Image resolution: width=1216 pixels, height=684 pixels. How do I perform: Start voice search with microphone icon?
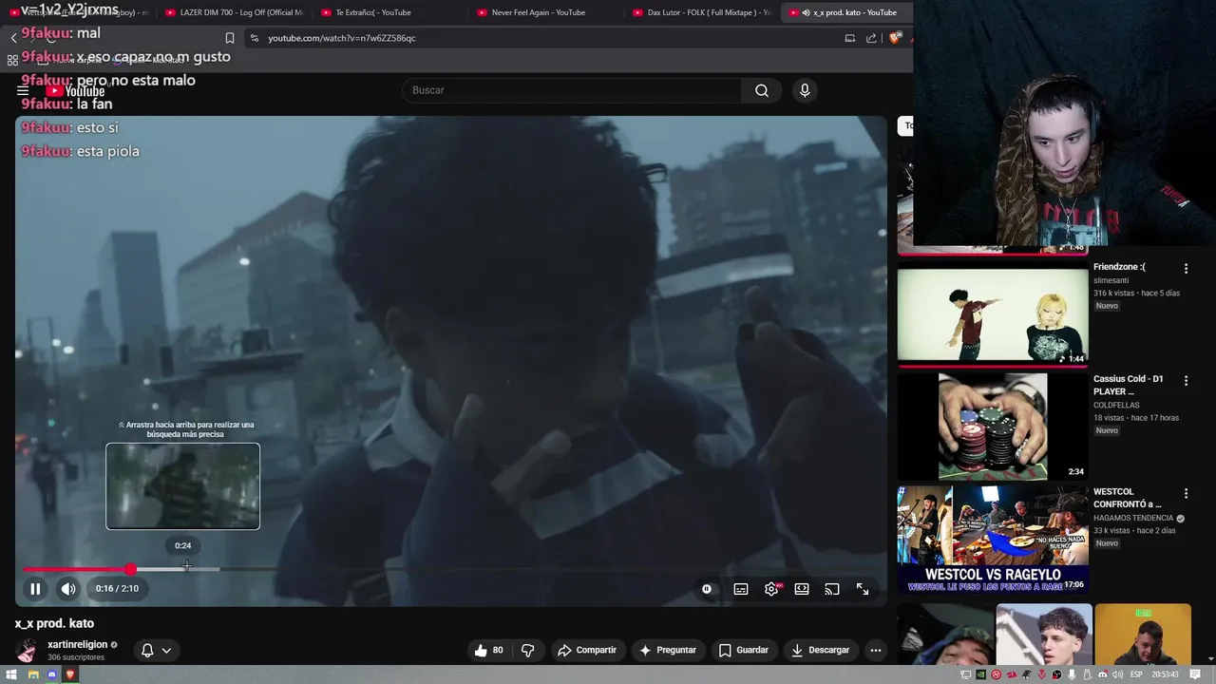[805, 90]
